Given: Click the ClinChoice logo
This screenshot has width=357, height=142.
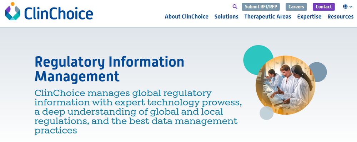Looking at the screenshot, I should 49,12.
